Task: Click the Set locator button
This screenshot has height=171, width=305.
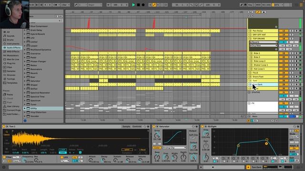Action: point(251,12)
